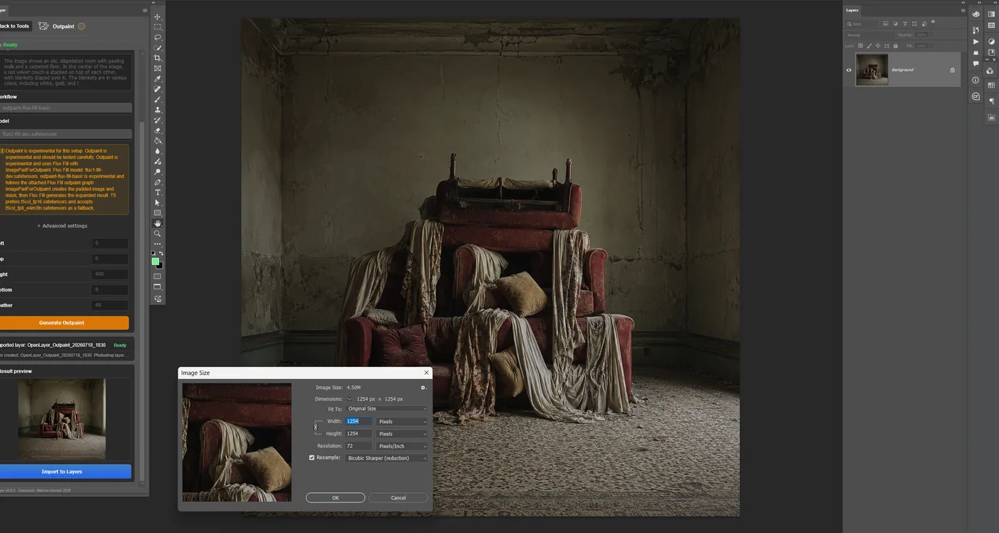
Task: Toggle Background layer visibility eye
Action: [x=848, y=70]
